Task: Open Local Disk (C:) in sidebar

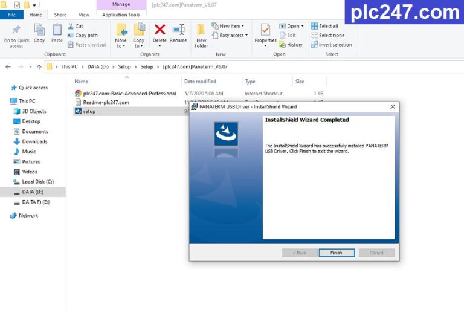Action: (37, 181)
